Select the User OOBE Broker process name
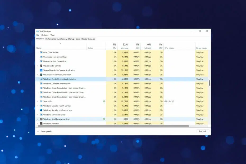Viewport: 246px width, 164px height. [x=51, y=52]
